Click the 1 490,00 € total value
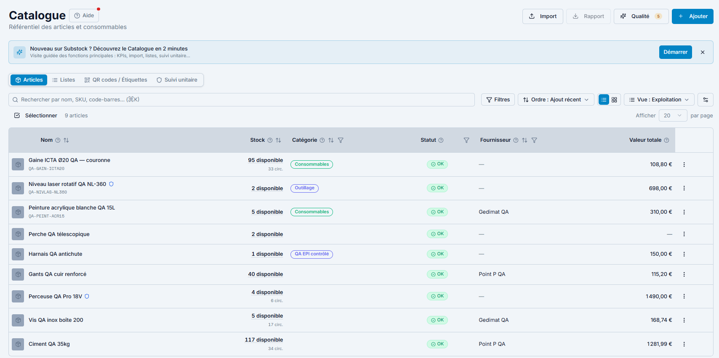Screen dimensions: 719x358 pos(659,297)
